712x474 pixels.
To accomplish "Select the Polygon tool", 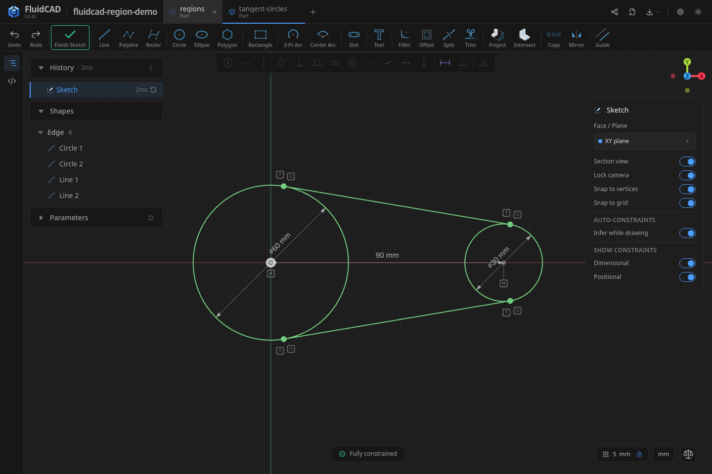I will (x=227, y=38).
